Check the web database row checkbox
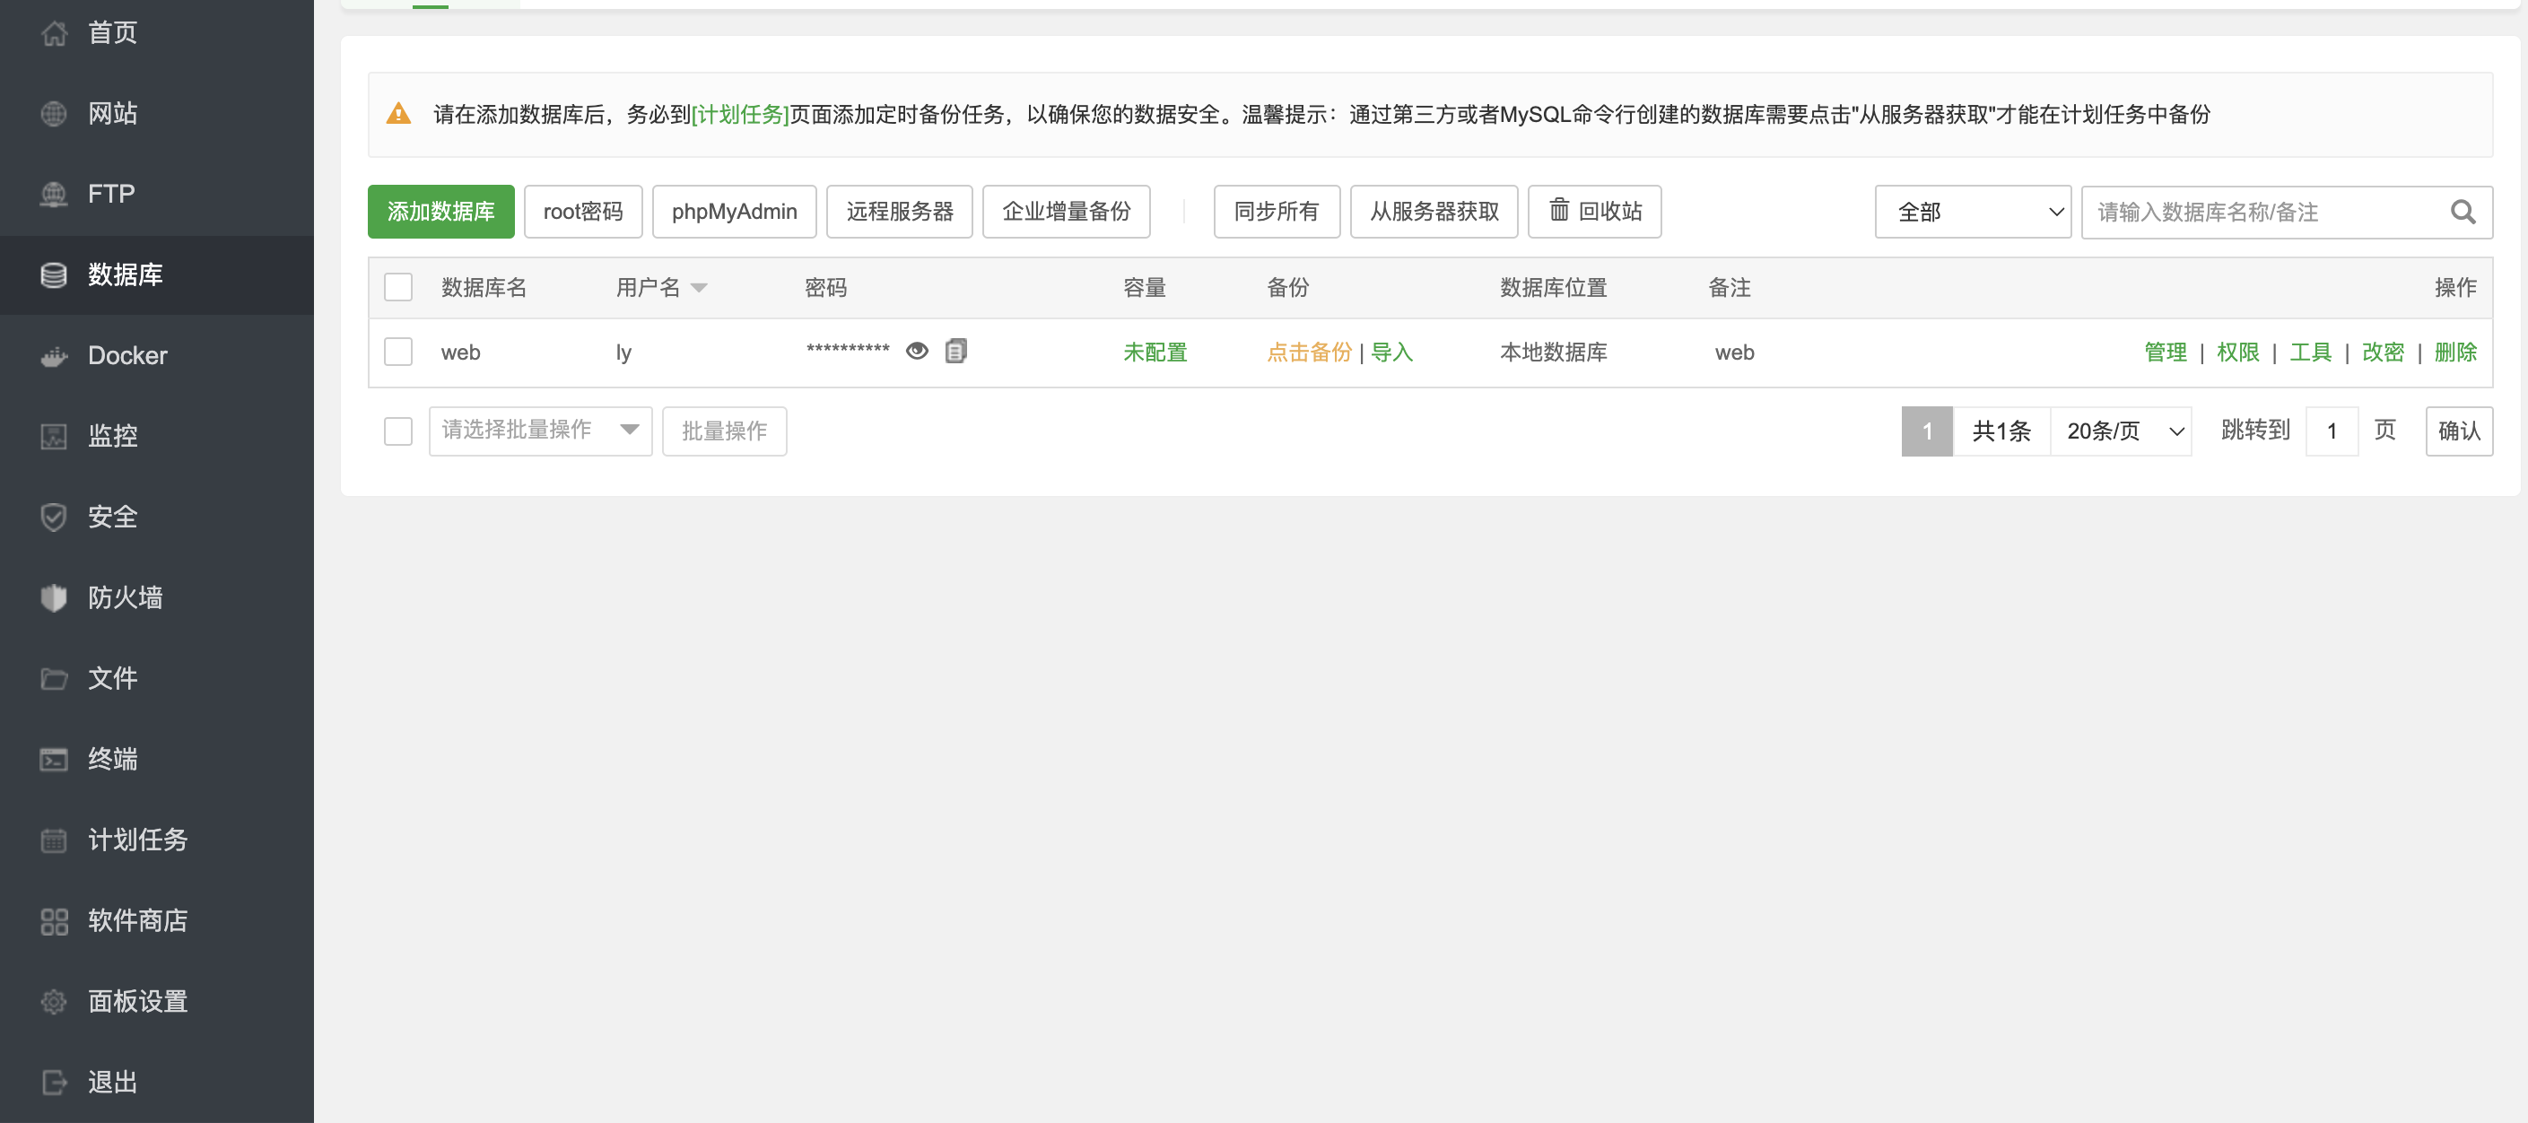 click(x=397, y=352)
